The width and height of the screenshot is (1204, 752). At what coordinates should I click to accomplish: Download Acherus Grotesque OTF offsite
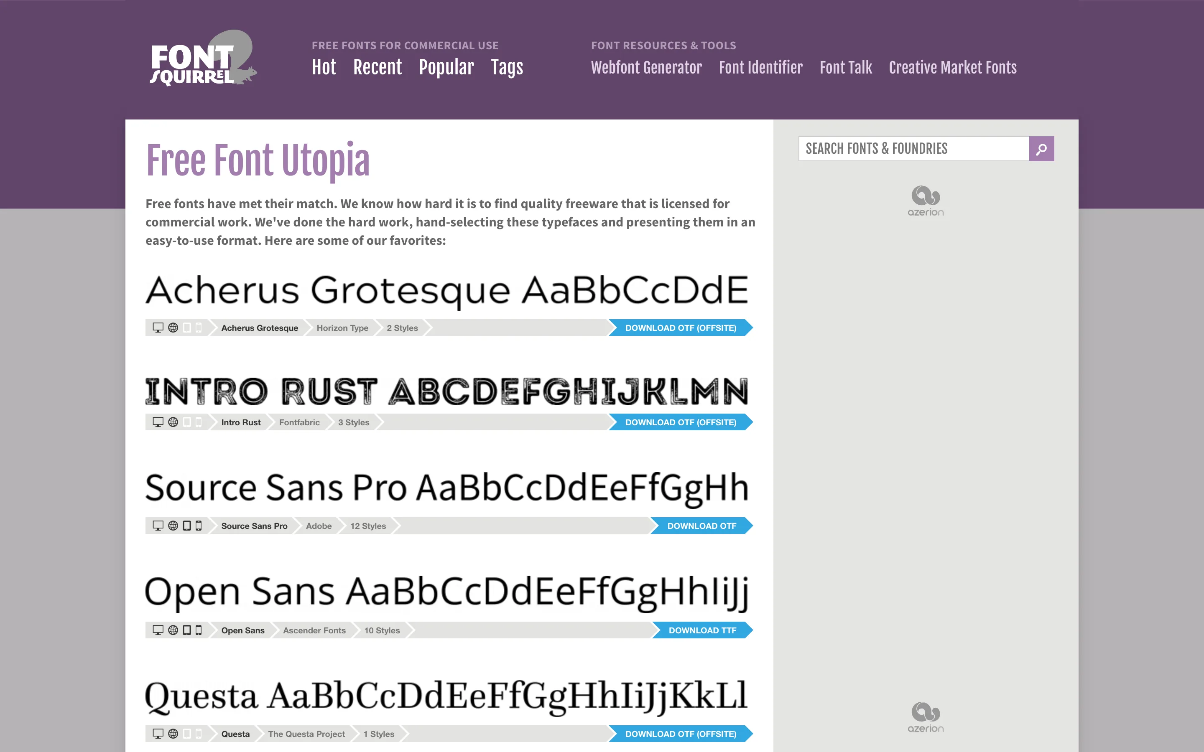[681, 328]
